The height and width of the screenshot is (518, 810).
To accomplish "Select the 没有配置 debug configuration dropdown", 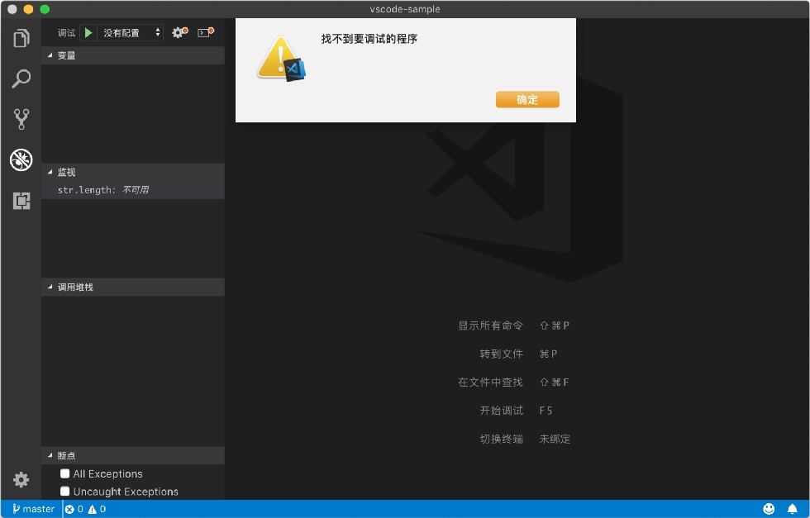I will click(131, 32).
